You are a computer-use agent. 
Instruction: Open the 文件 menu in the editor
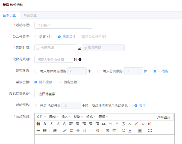click(41, 117)
